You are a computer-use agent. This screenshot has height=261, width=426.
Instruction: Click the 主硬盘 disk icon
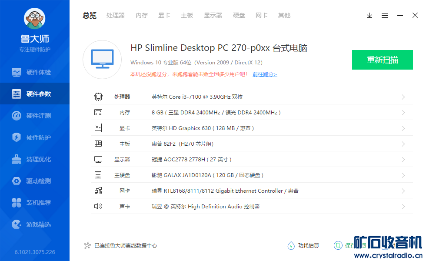pyautogui.click(x=98, y=175)
